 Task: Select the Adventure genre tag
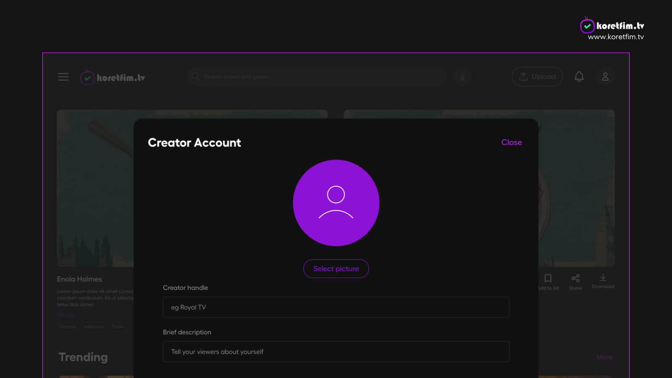tap(94, 327)
